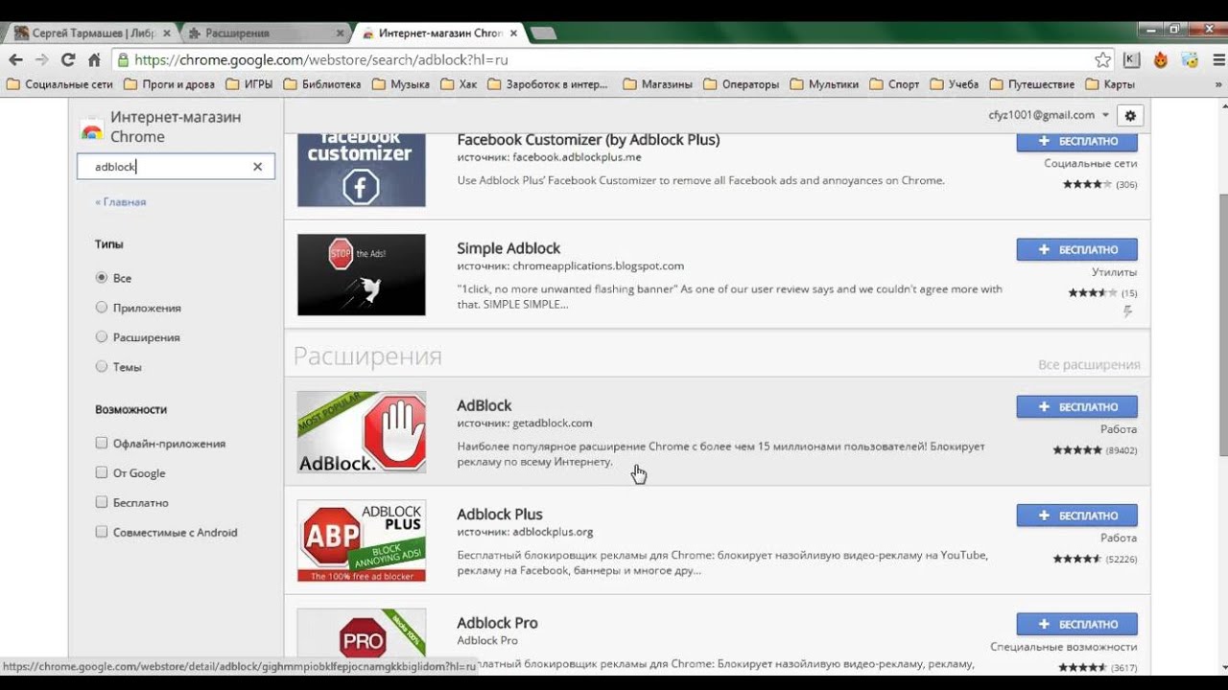Enable the Совместимые с Android checkbox

pos(101,533)
